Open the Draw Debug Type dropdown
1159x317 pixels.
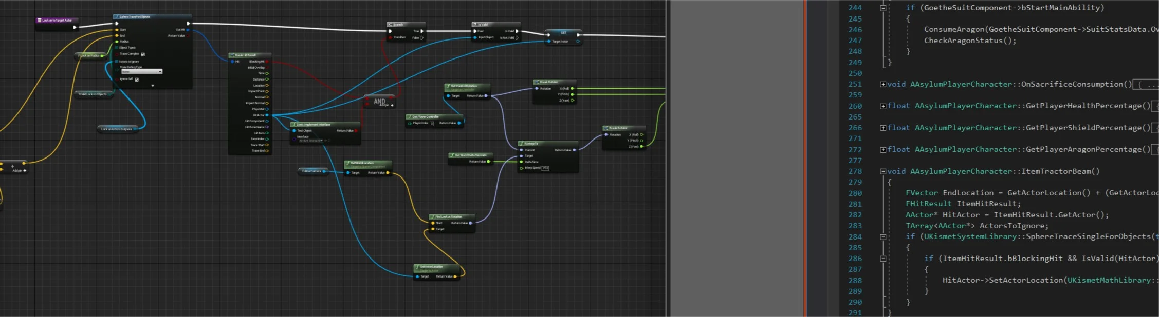point(141,72)
